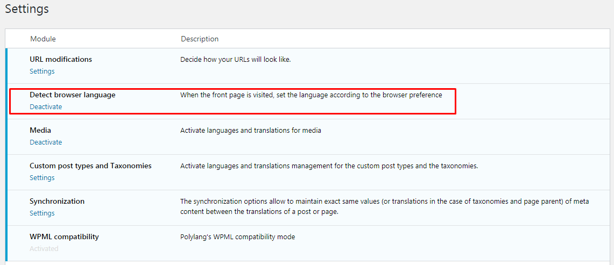Select the Synchronization module title
Image resolution: width=614 pixels, height=265 pixels.
[x=57, y=202]
